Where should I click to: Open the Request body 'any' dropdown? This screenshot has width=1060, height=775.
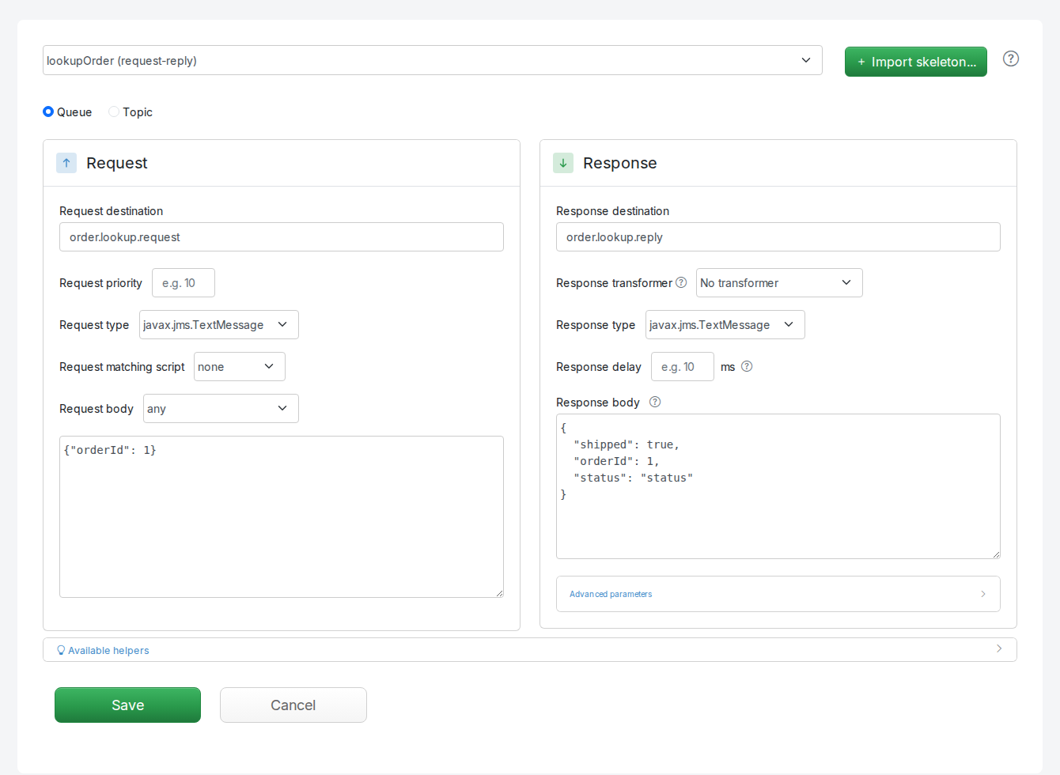click(x=221, y=408)
